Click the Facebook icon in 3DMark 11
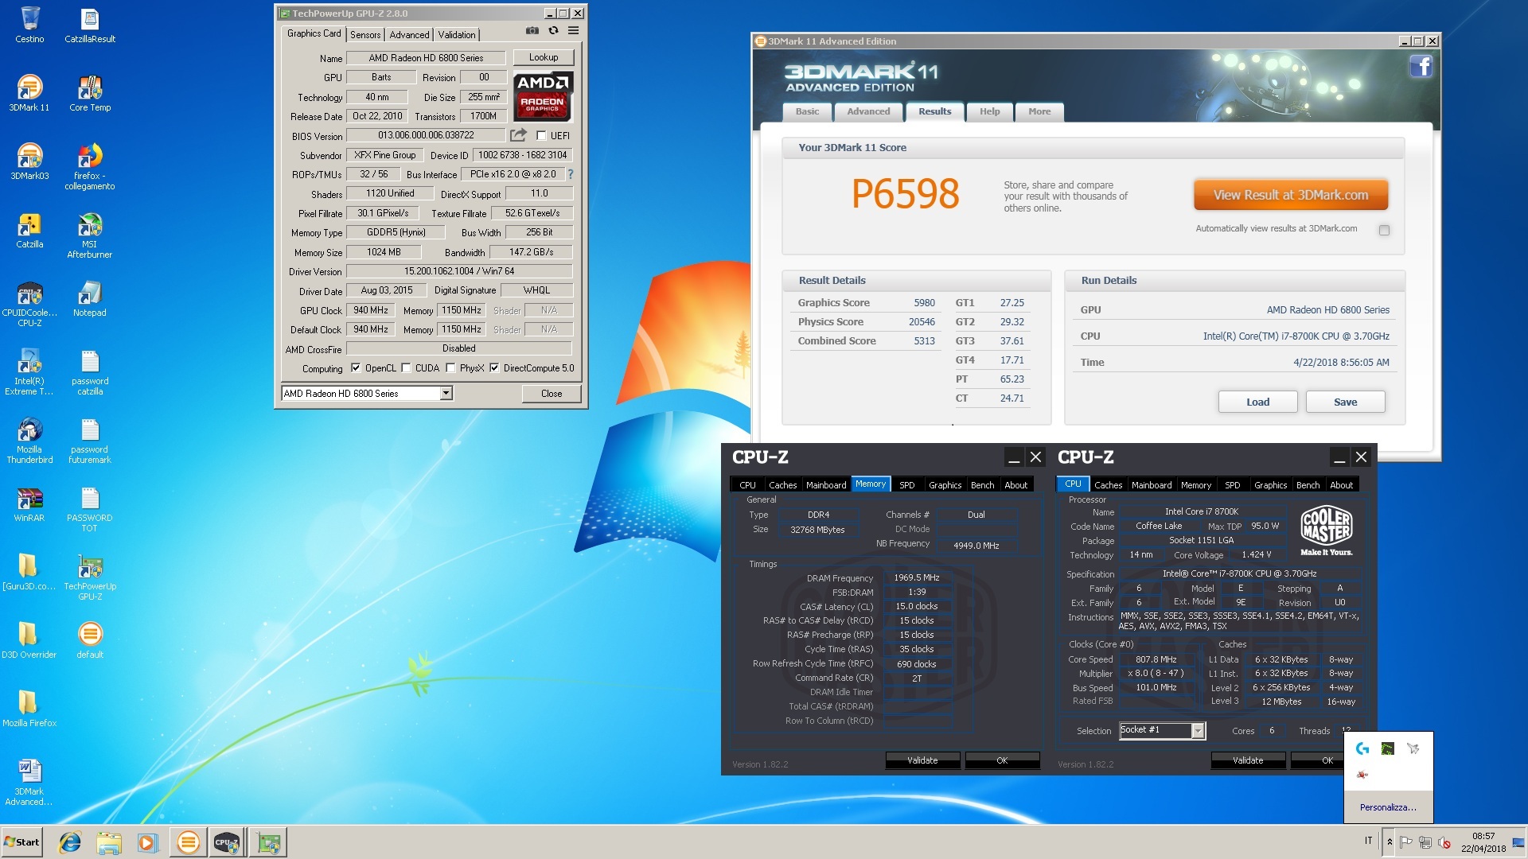This screenshot has width=1528, height=859. coord(1421,66)
